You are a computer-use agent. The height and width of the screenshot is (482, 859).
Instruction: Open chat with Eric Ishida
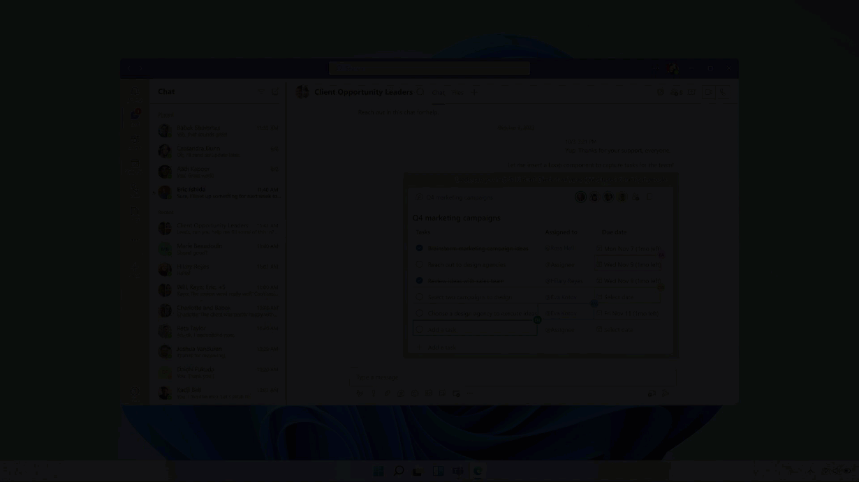[219, 193]
